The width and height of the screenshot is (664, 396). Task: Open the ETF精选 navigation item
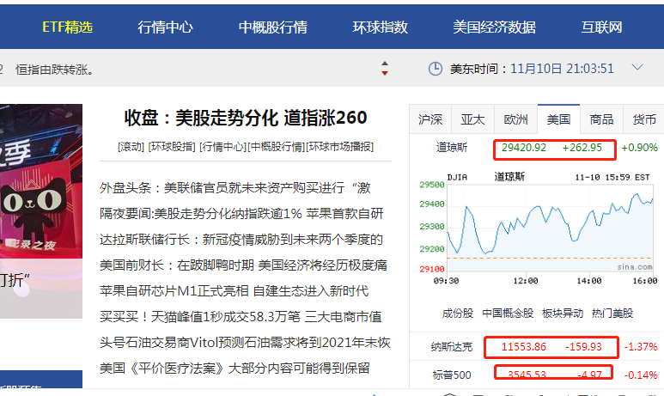(x=67, y=27)
